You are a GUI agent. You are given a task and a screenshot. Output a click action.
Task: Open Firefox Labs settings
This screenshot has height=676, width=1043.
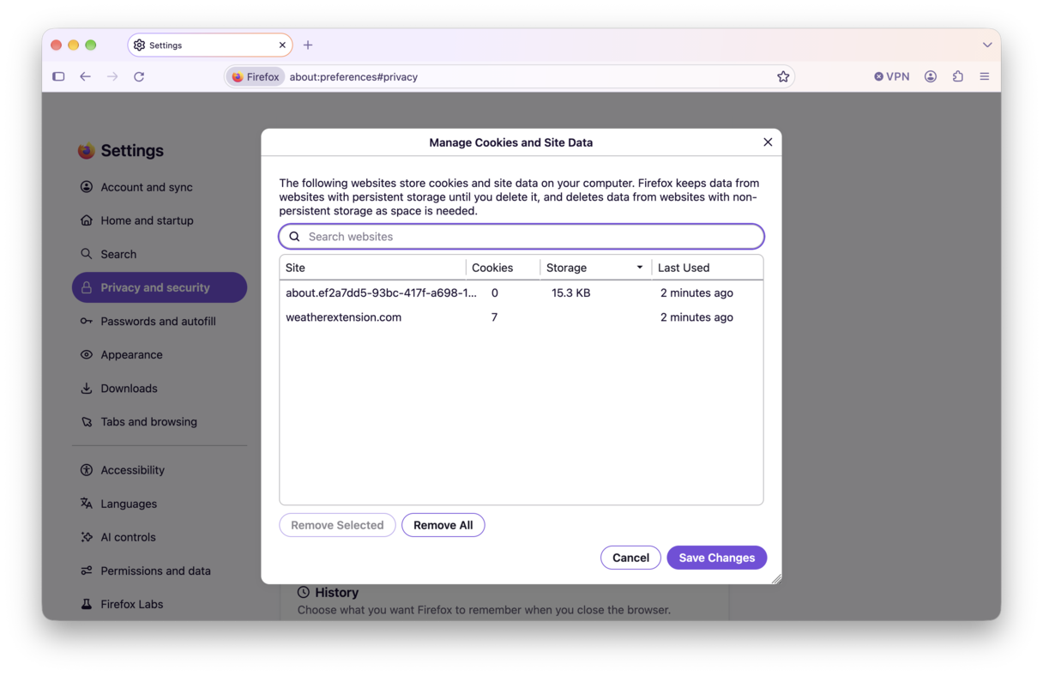(160, 604)
